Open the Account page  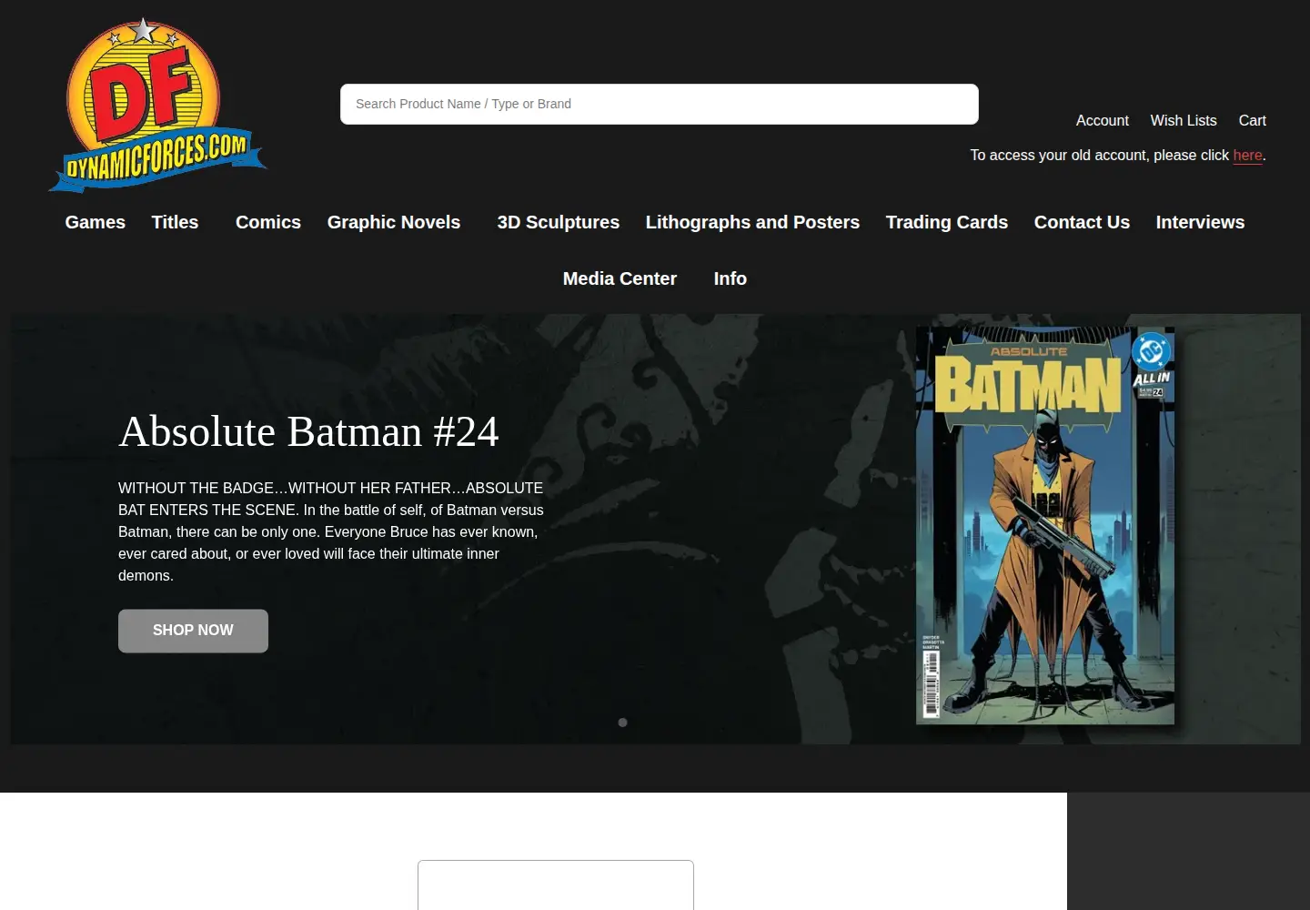click(x=1102, y=120)
